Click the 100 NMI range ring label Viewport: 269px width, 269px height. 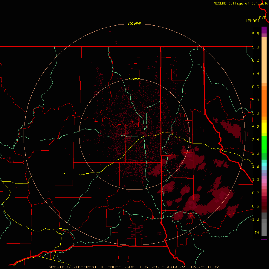pyautogui.click(x=134, y=24)
